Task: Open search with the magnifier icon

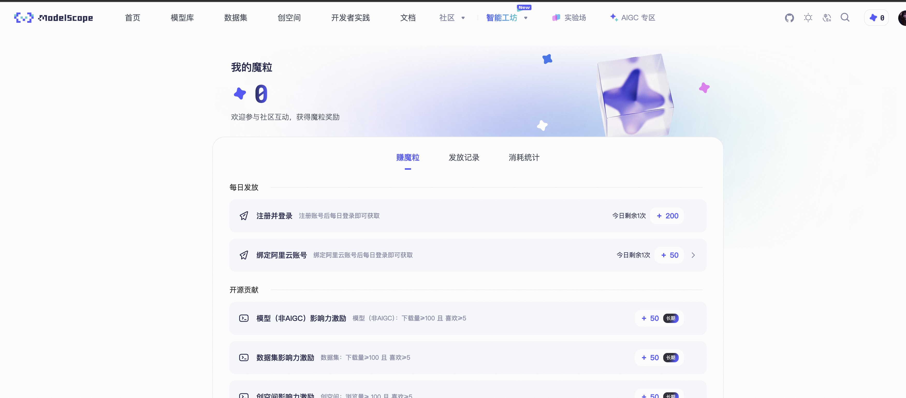Action: tap(845, 17)
